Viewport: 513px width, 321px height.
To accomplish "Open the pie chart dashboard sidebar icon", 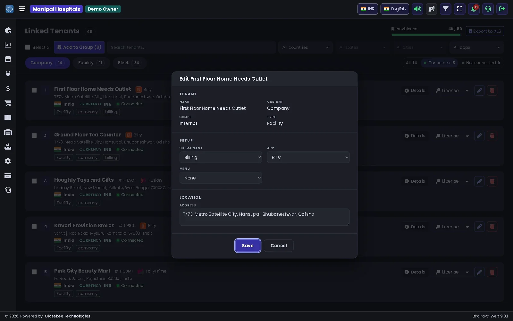I will 8,30.
